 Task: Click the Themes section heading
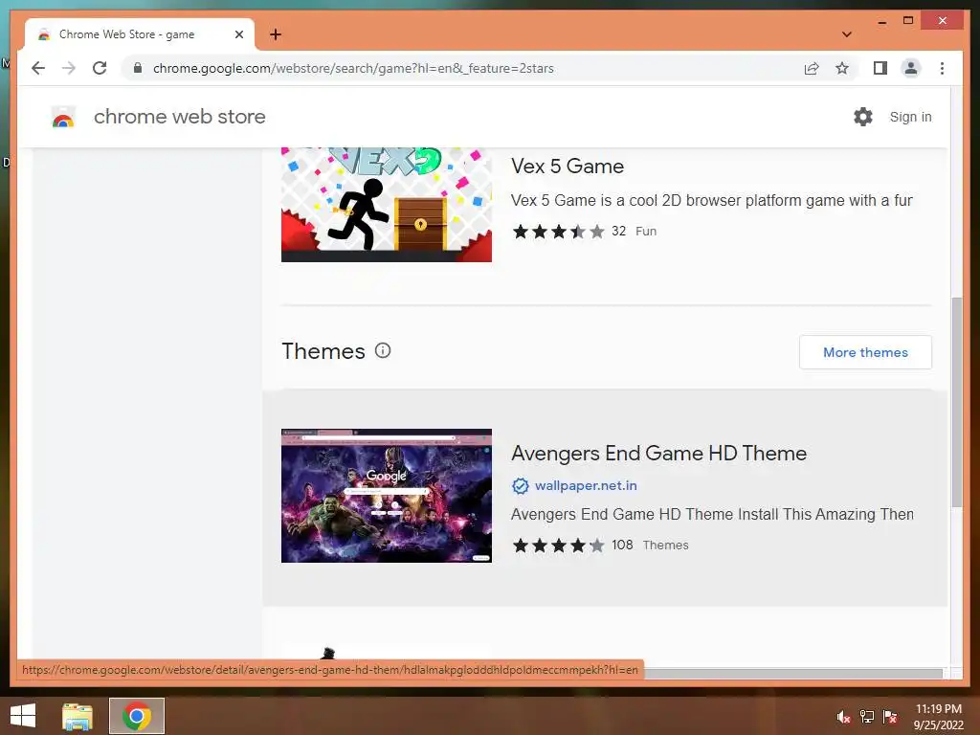point(323,351)
